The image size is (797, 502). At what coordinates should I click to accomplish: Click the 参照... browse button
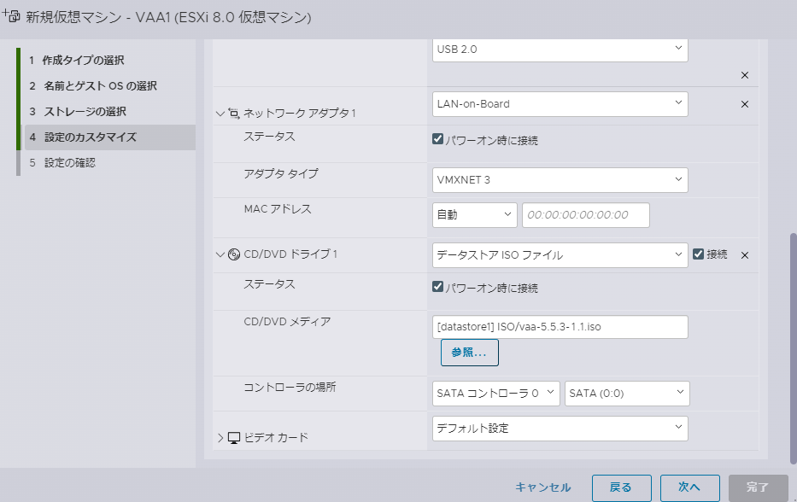469,352
